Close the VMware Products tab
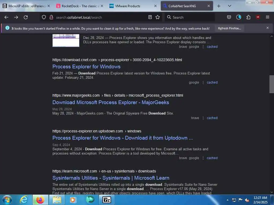Image resolution: width=274 pixels, height=205 pixels. point(155,6)
